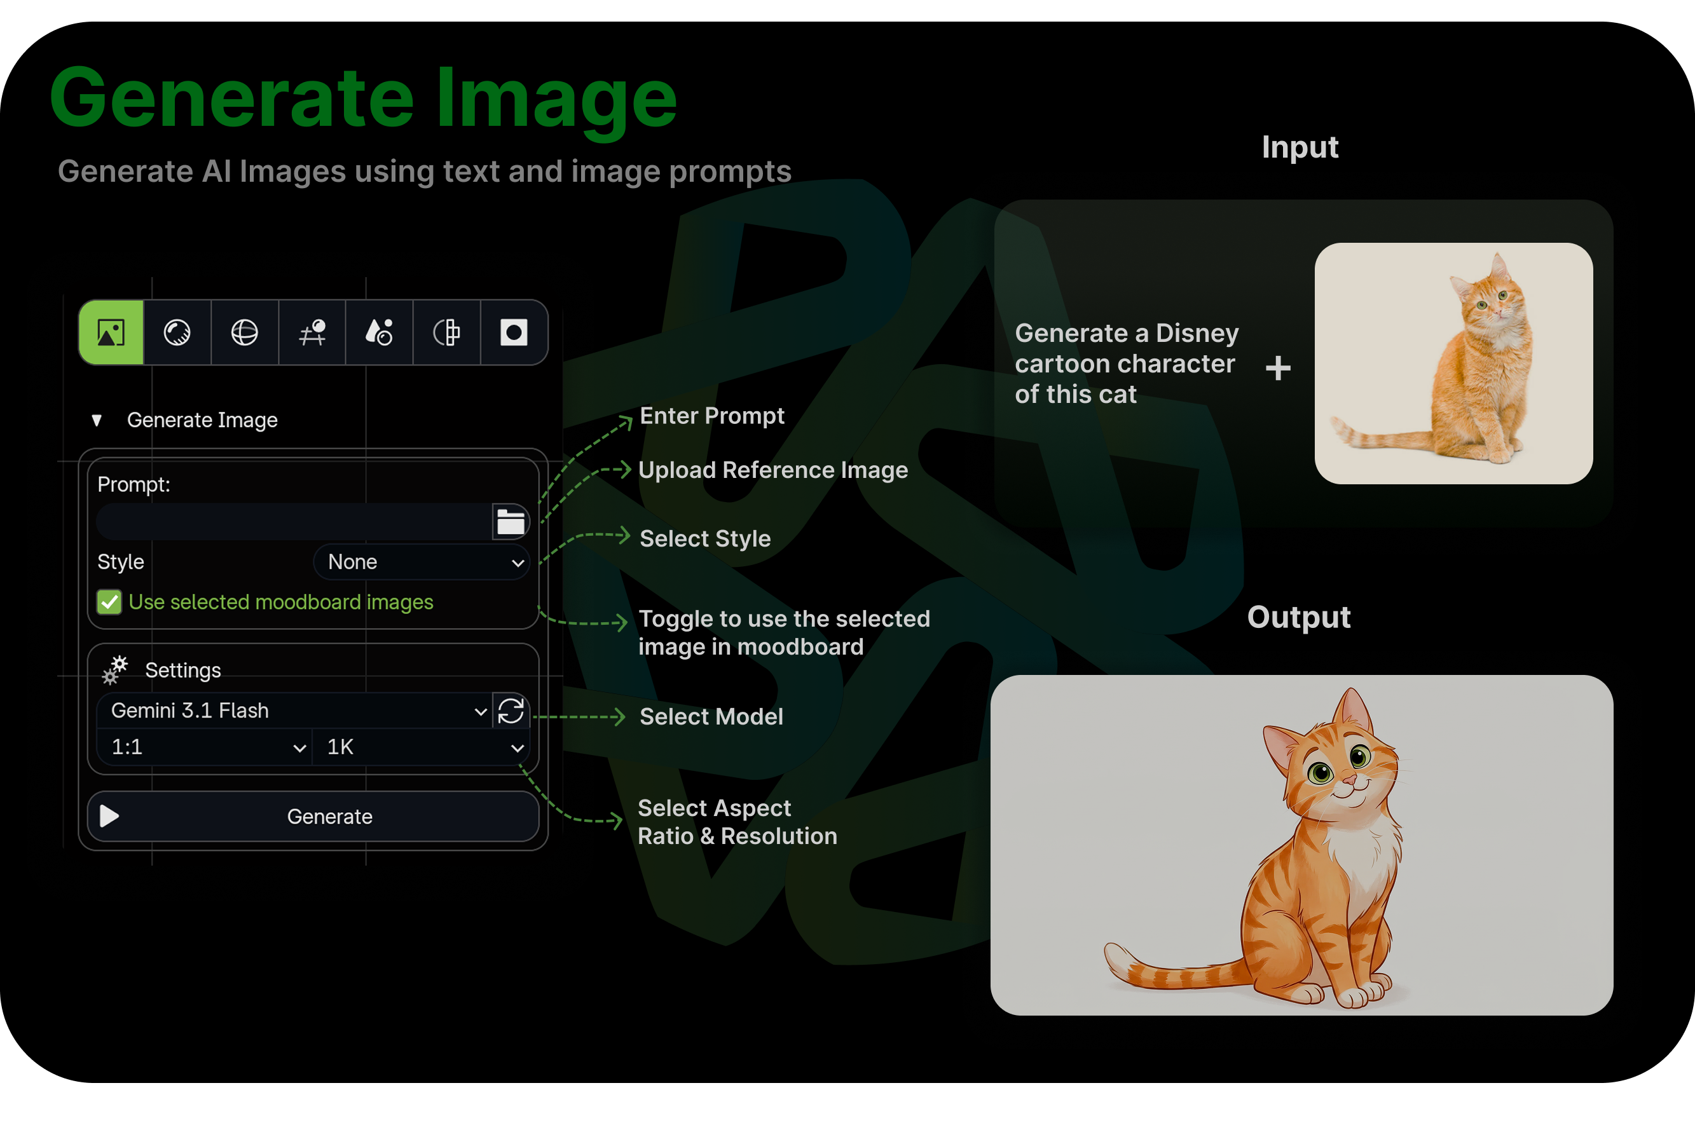Click the 'Settings' label
The height and width of the screenshot is (1144, 1695).
coord(183,670)
